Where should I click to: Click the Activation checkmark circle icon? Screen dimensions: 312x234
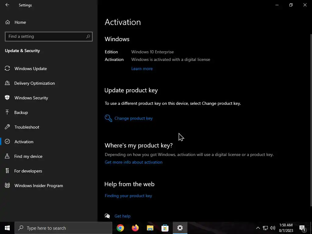(x=7, y=141)
